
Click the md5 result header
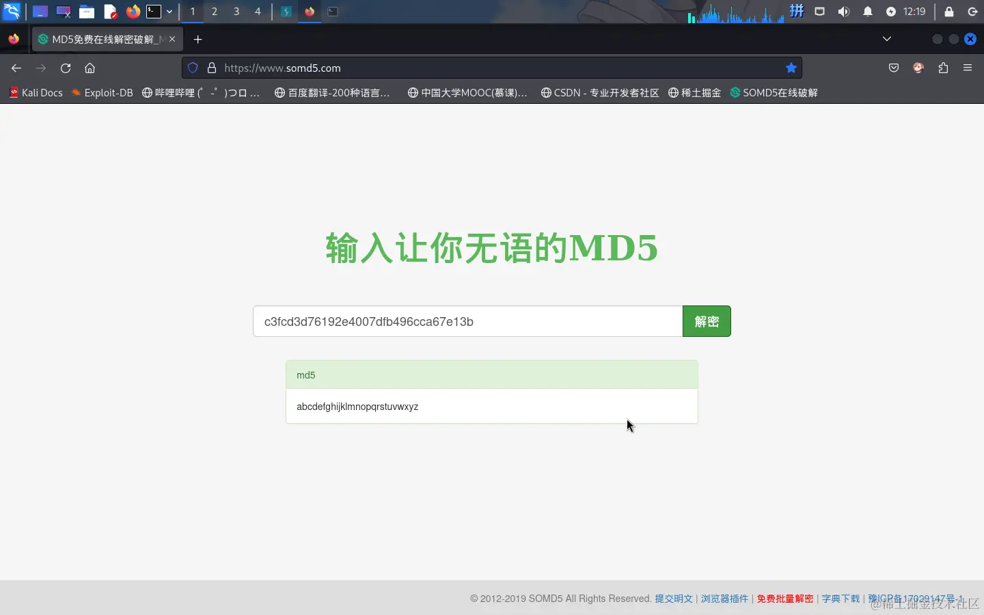[x=492, y=375]
